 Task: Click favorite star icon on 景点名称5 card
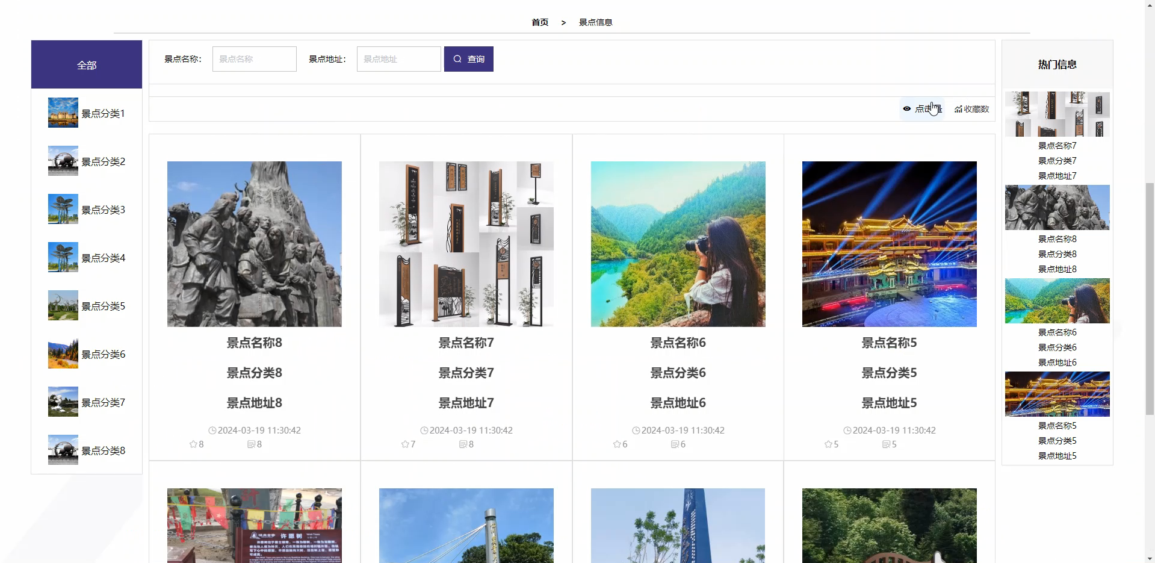click(828, 444)
